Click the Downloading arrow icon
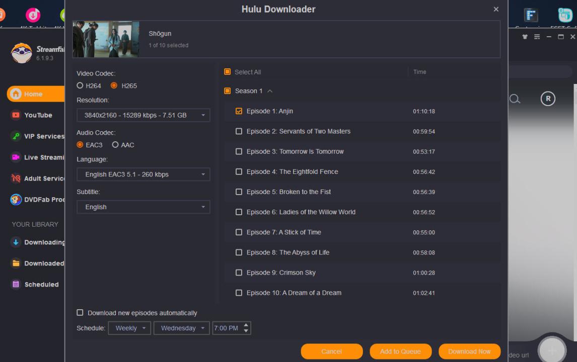 16,242
